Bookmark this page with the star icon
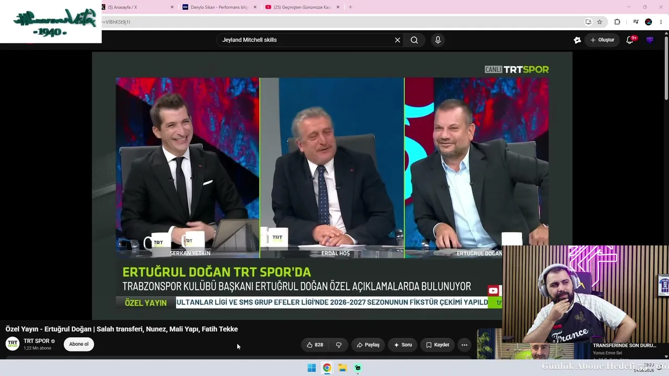This screenshot has width=669, height=376. (599, 22)
